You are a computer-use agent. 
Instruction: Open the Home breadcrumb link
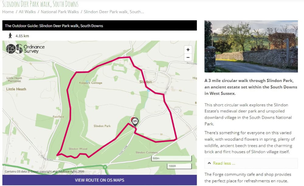point(8,12)
